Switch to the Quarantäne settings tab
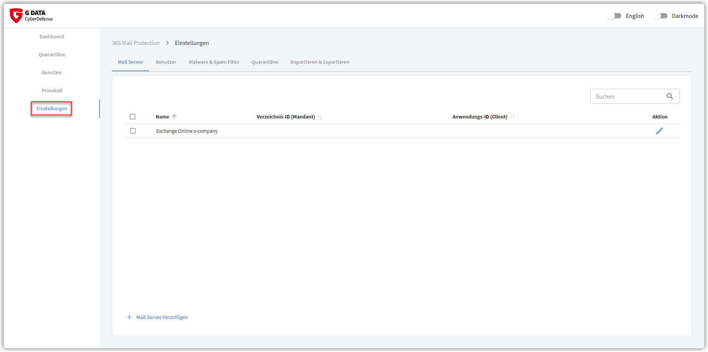The width and height of the screenshot is (708, 352). (x=265, y=62)
